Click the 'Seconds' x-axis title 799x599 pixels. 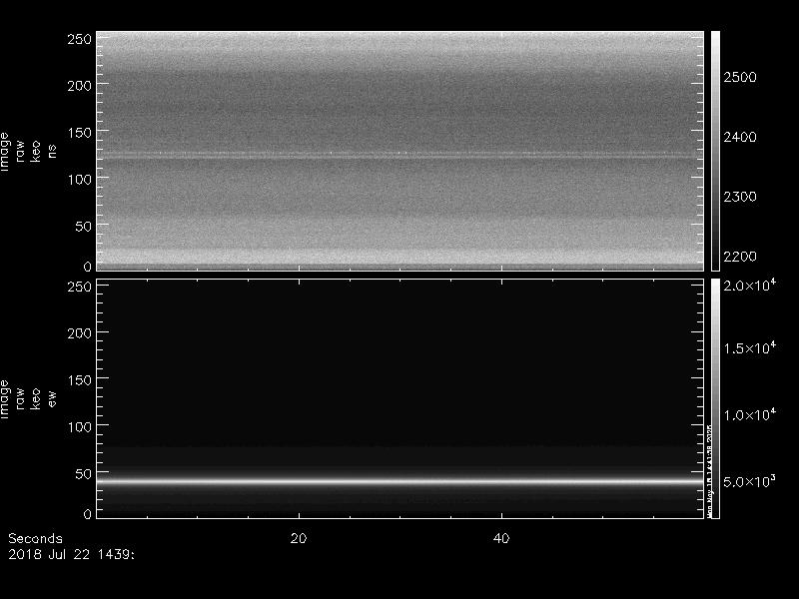(x=35, y=539)
